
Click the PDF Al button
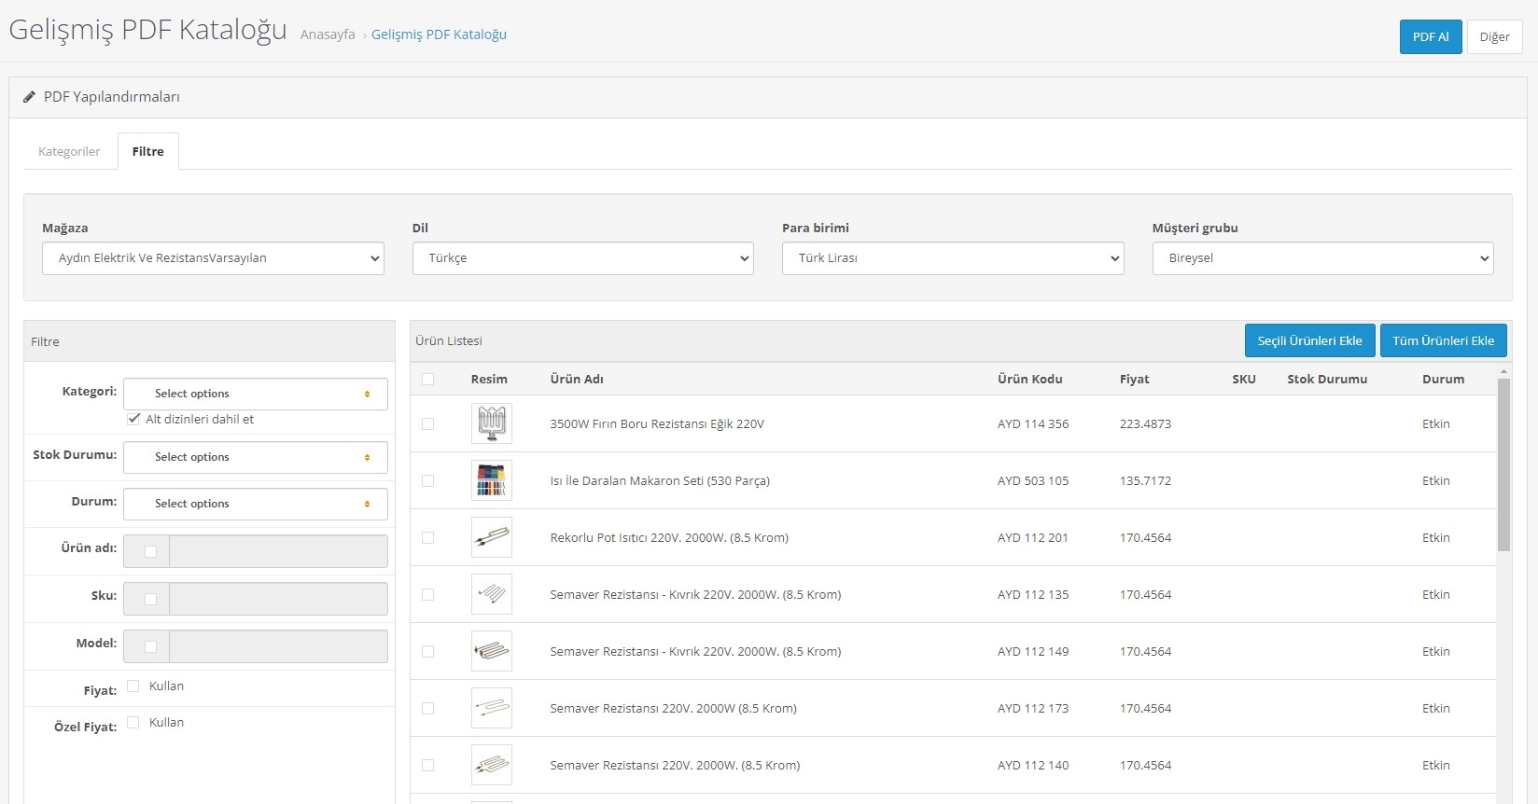(1431, 37)
